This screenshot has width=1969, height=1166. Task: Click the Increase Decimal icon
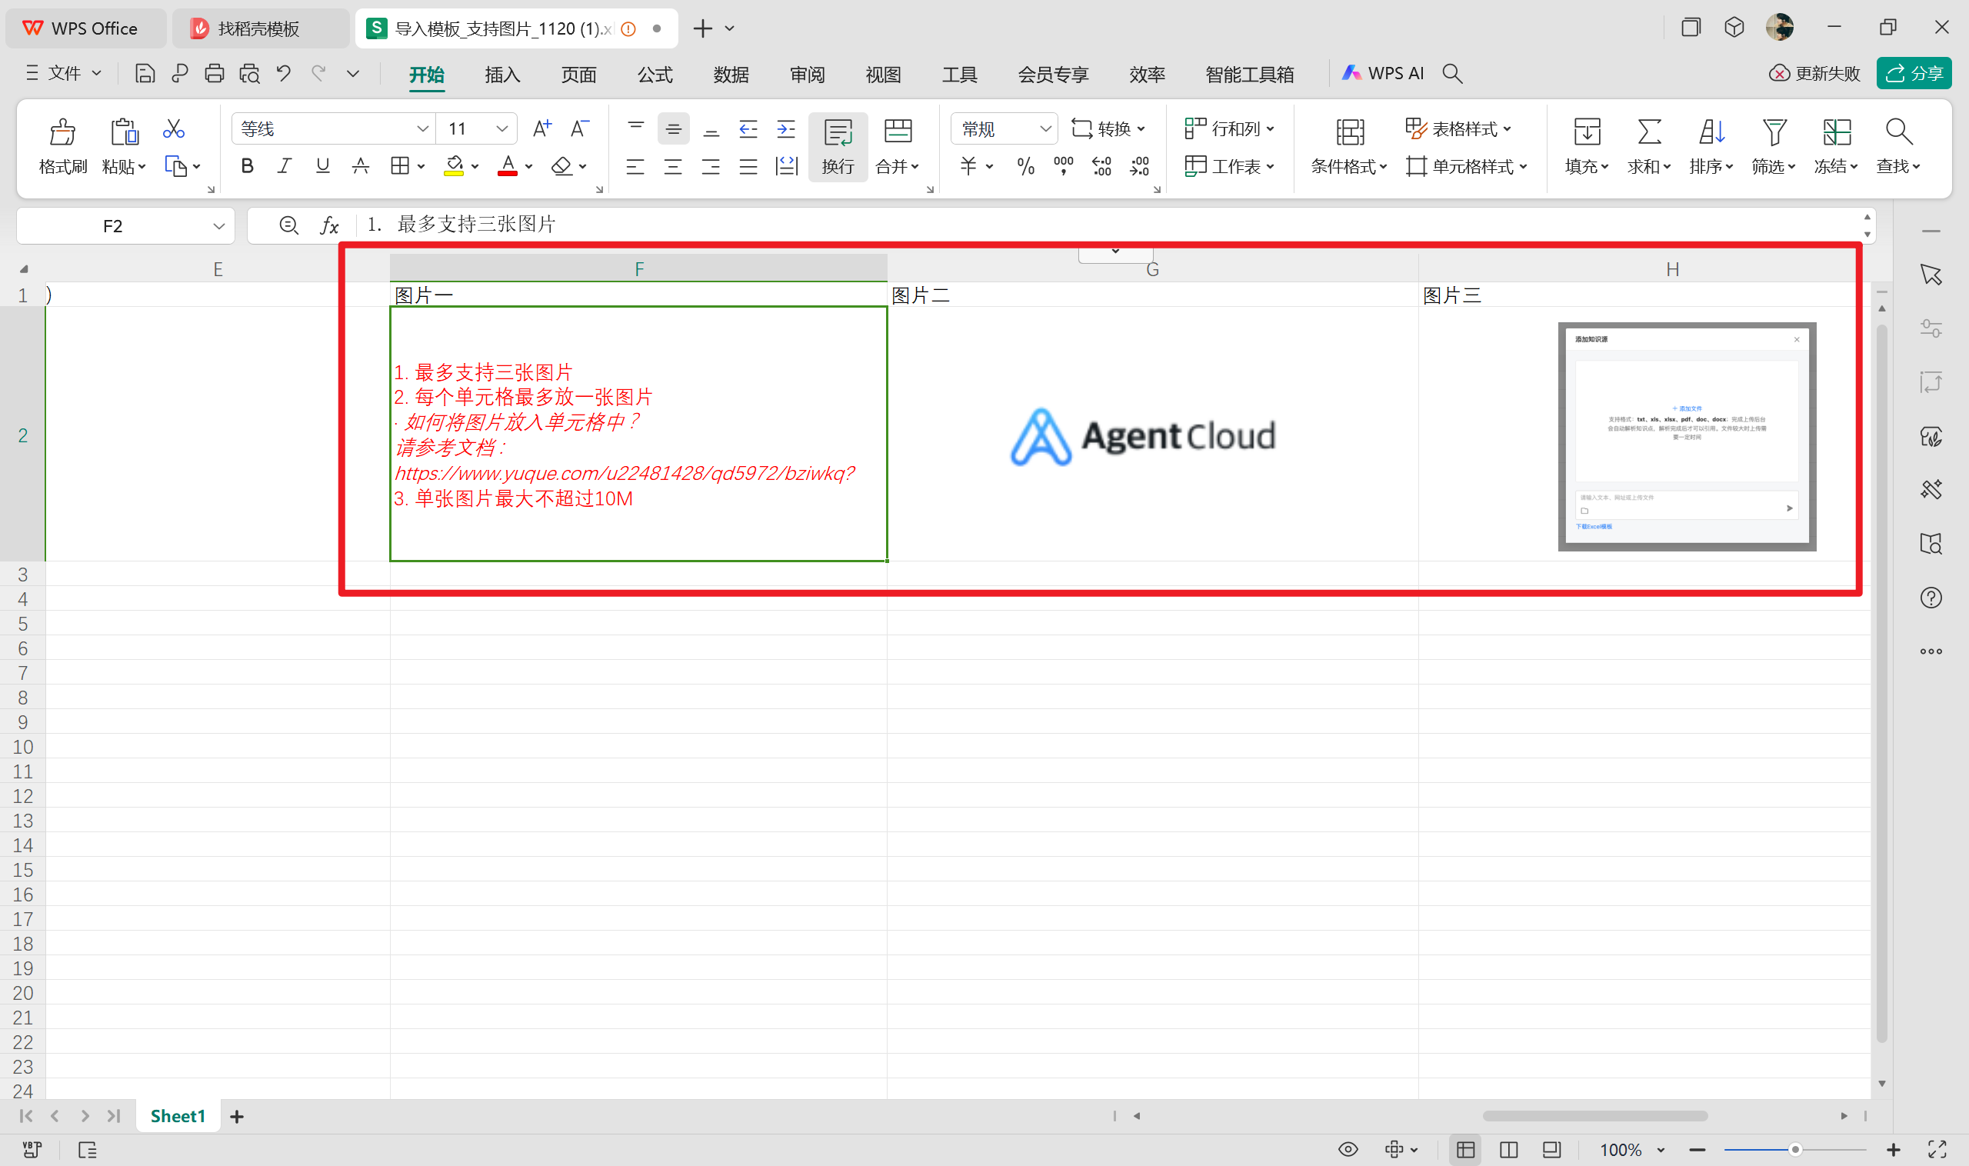[1101, 166]
